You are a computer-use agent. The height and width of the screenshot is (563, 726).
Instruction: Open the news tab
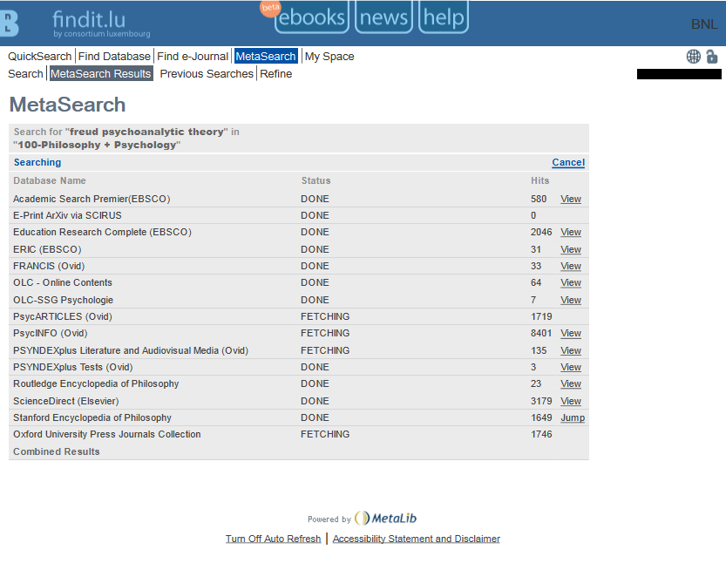point(383,17)
